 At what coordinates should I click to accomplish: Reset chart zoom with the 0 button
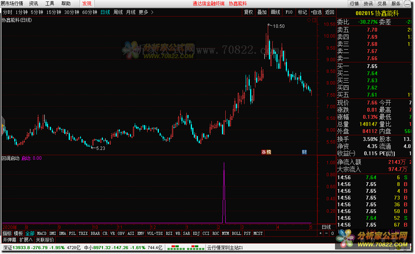pyautogui.click(x=332, y=233)
